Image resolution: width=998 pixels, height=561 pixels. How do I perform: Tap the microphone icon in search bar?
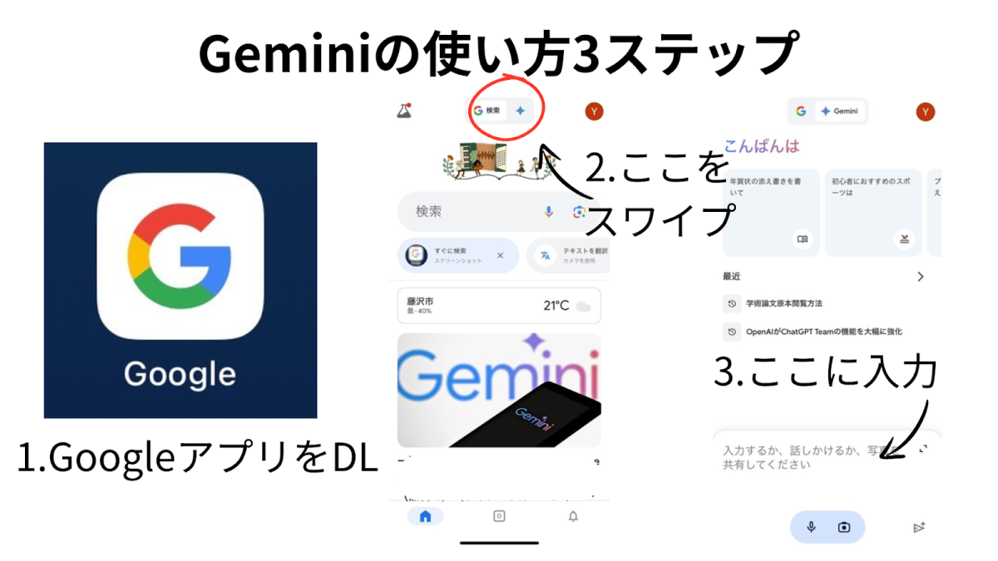click(x=549, y=212)
